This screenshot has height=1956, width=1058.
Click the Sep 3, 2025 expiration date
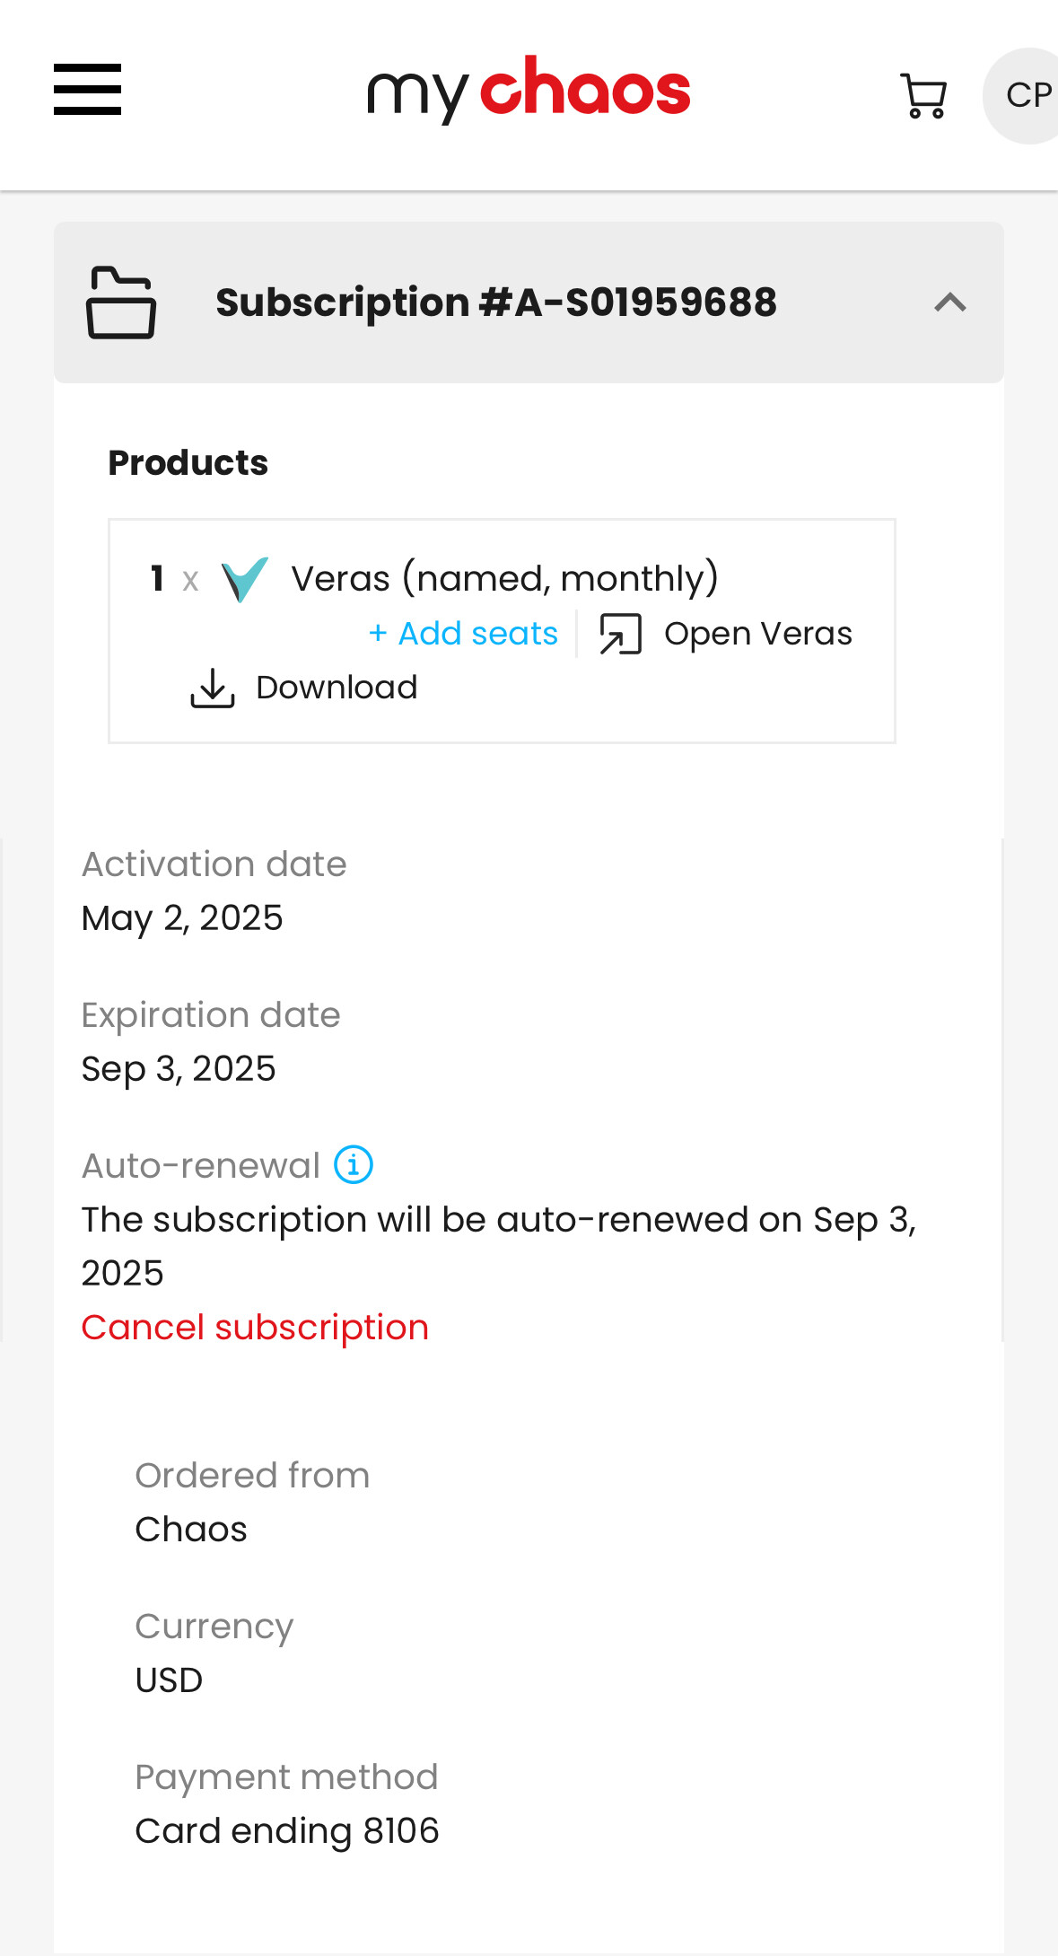pyautogui.click(x=179, y=1068)
